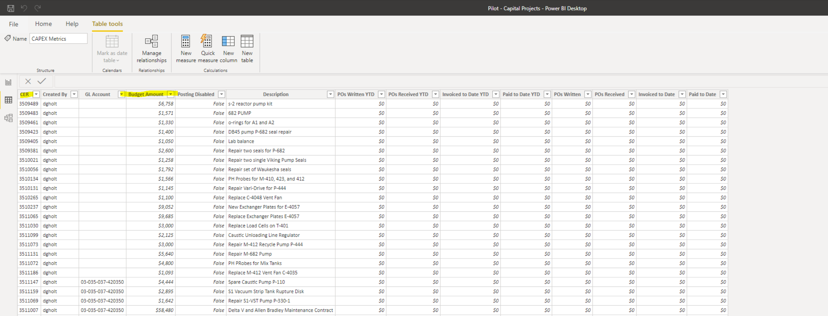Screen dimensions: 828x316
Task: Click the Undo arrow icon
Action: pyautogui.click(x=24, y=8)
